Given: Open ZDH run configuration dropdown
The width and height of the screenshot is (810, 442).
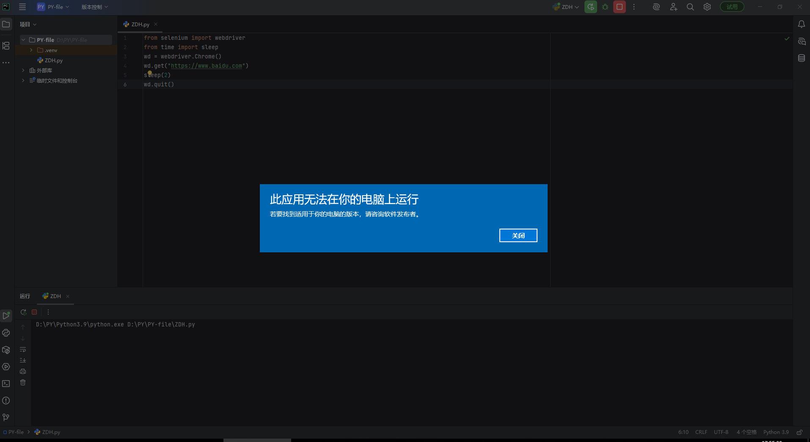Looking at the screenshot, I should coord(566,7).
